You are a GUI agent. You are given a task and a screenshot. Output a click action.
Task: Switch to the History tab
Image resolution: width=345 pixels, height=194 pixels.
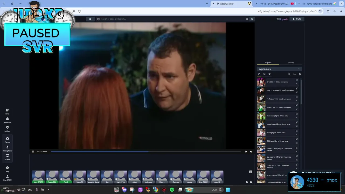[x=291, y=63]
